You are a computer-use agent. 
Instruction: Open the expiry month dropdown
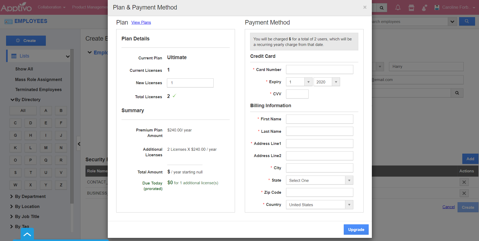(299, 82)
